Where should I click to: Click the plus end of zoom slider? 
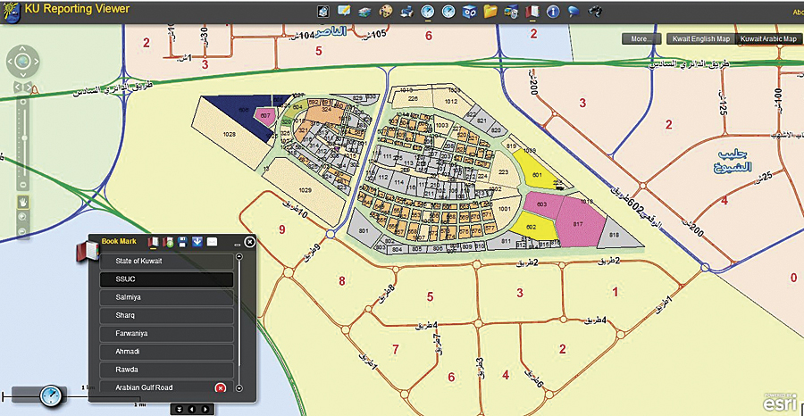point(22,100)
